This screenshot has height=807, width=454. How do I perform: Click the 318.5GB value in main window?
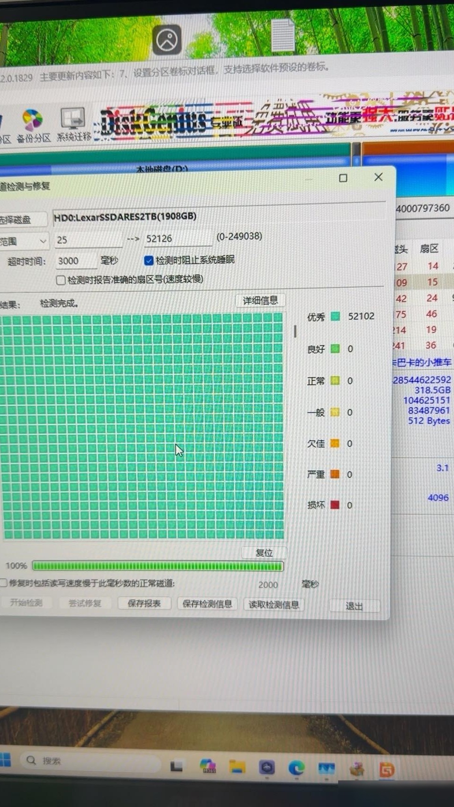point(433,390)
